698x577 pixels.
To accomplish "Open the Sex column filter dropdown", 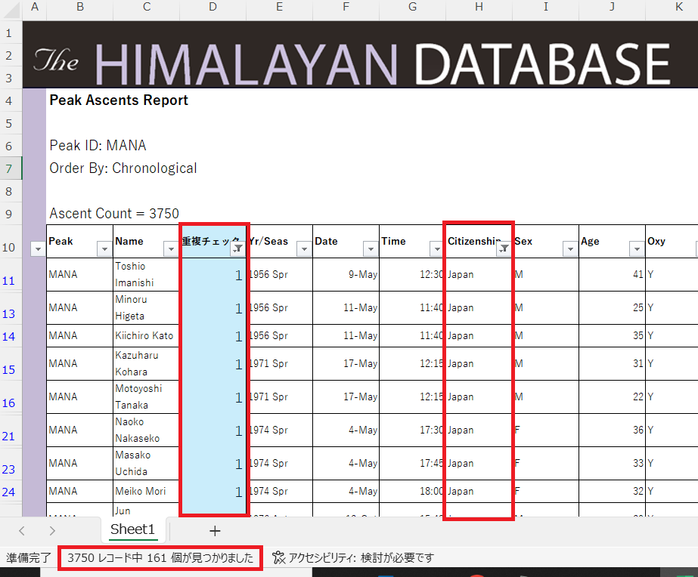I will coord(569,248).
